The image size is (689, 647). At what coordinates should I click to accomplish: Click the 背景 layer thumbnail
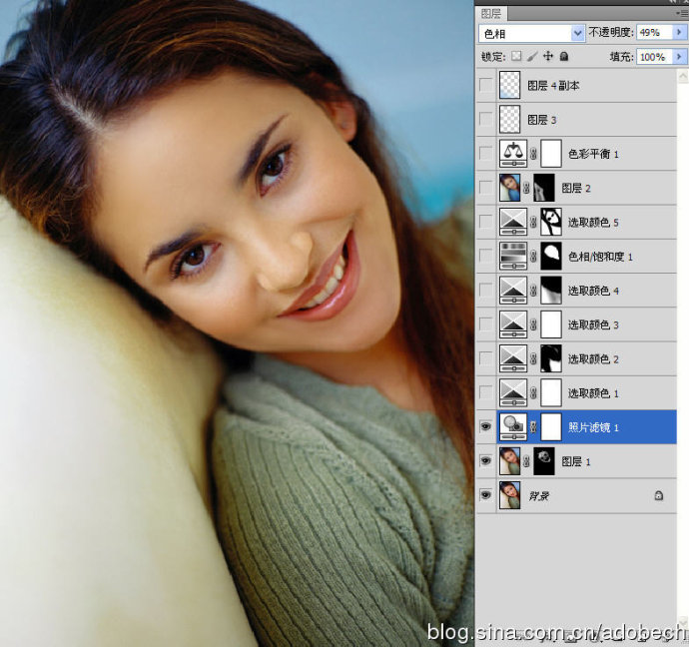pyautogui.click(x=509, y=495)
